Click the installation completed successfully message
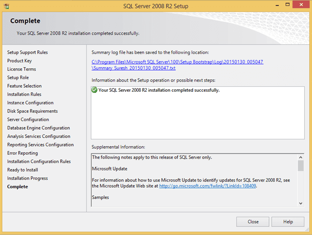This screenshot has width=312, height=235. (159, 90)
